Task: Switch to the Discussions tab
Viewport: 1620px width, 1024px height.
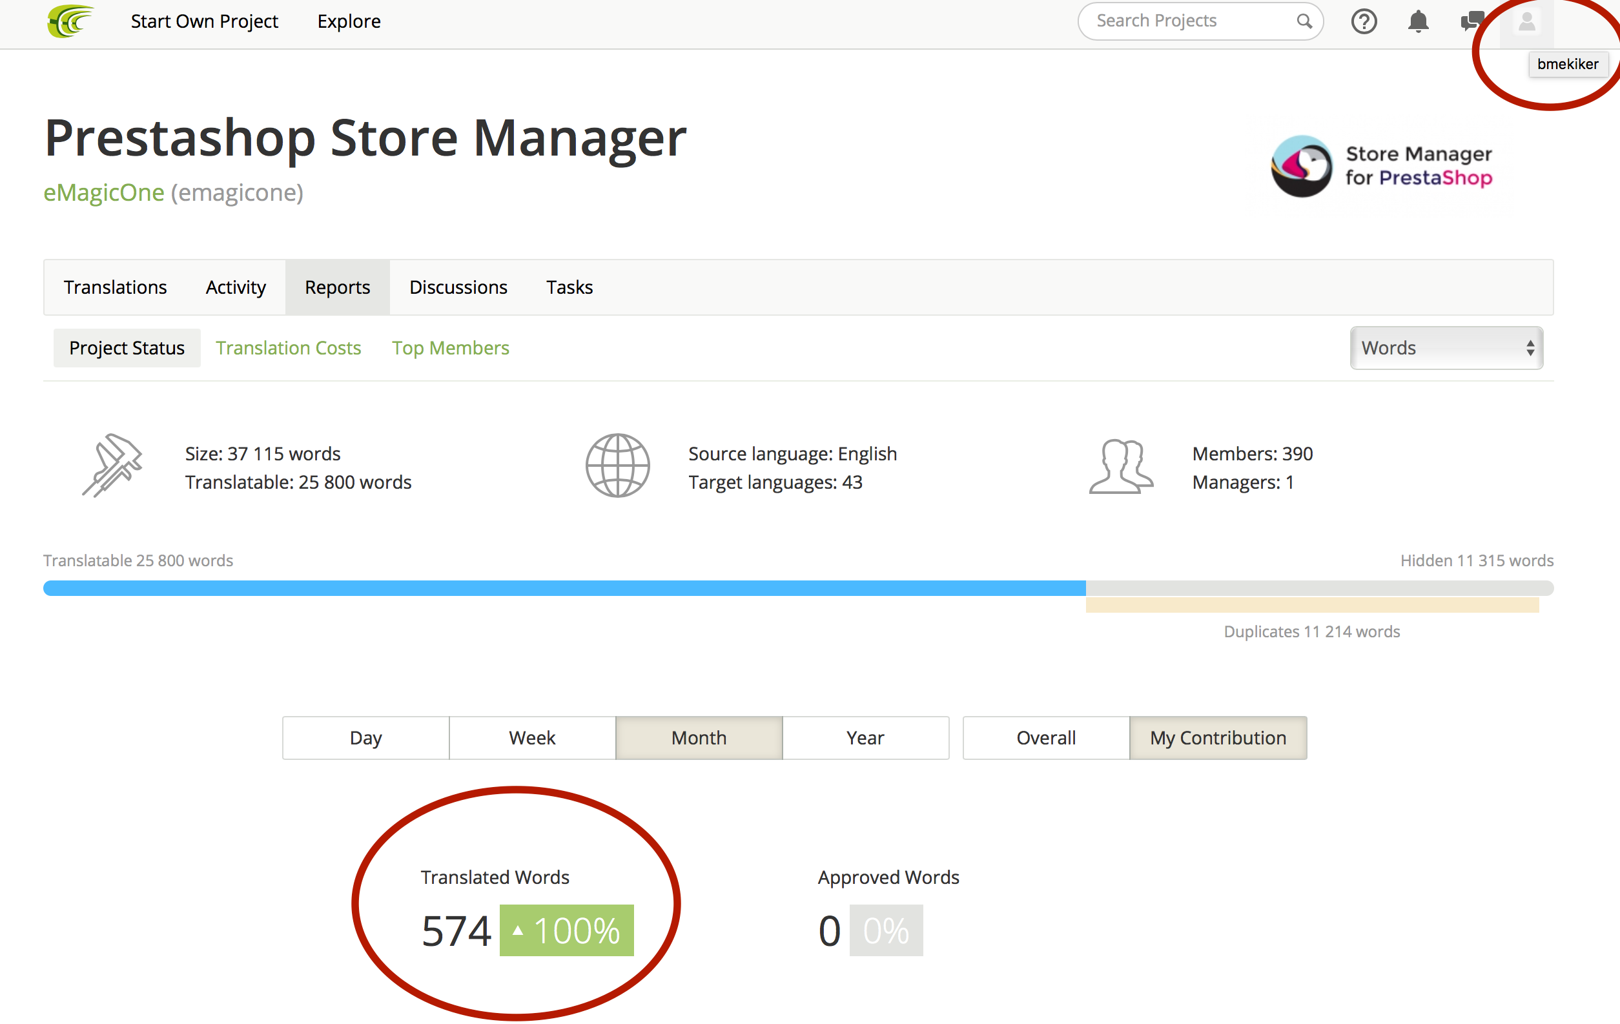Action: click(x=458, y=287)
